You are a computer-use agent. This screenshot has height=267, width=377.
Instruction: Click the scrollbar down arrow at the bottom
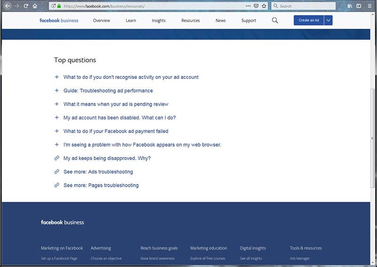[x=372, y=262]
